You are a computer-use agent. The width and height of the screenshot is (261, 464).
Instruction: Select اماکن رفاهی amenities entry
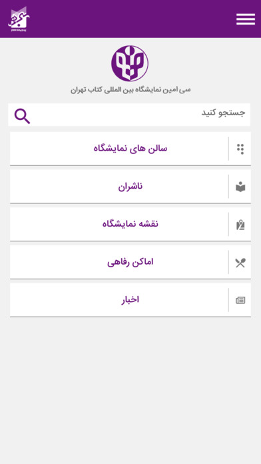pyautogui.click(x=130, y=262)
